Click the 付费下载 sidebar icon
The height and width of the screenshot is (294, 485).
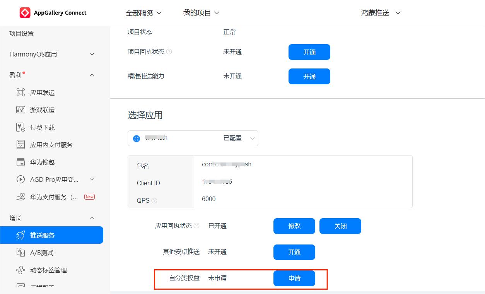pyautogui.click(x=20, y=127)
